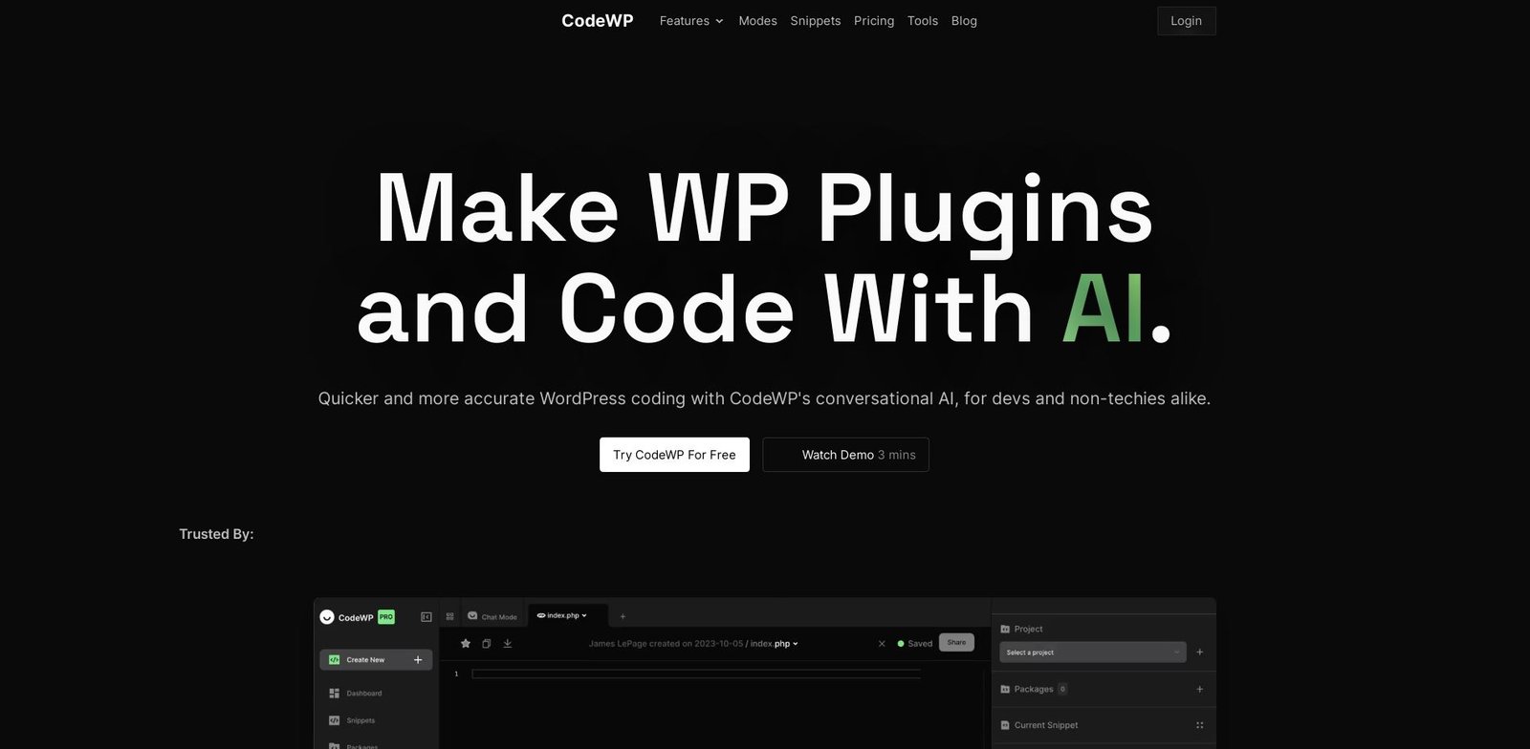
Task: Open the Select a project dropdown
Action: click(x=1093, y=653)
